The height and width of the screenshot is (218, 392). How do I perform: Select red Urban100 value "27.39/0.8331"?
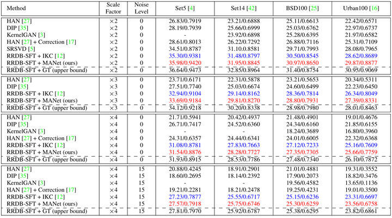click(x=362, y=101)
